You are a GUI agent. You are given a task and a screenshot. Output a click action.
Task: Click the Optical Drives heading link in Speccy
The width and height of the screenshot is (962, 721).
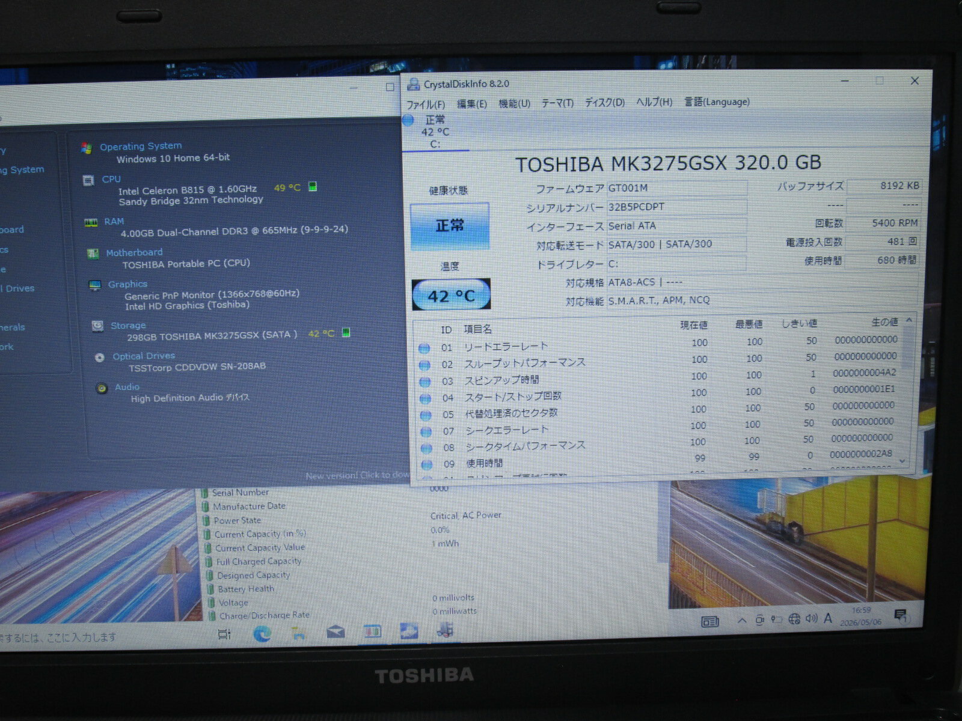(144, 356)
